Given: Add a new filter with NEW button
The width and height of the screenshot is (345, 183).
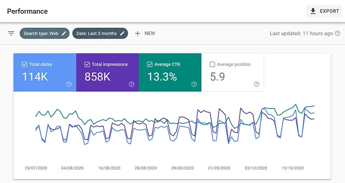Looking at the screenshot, I should click(x=145, y=34).
